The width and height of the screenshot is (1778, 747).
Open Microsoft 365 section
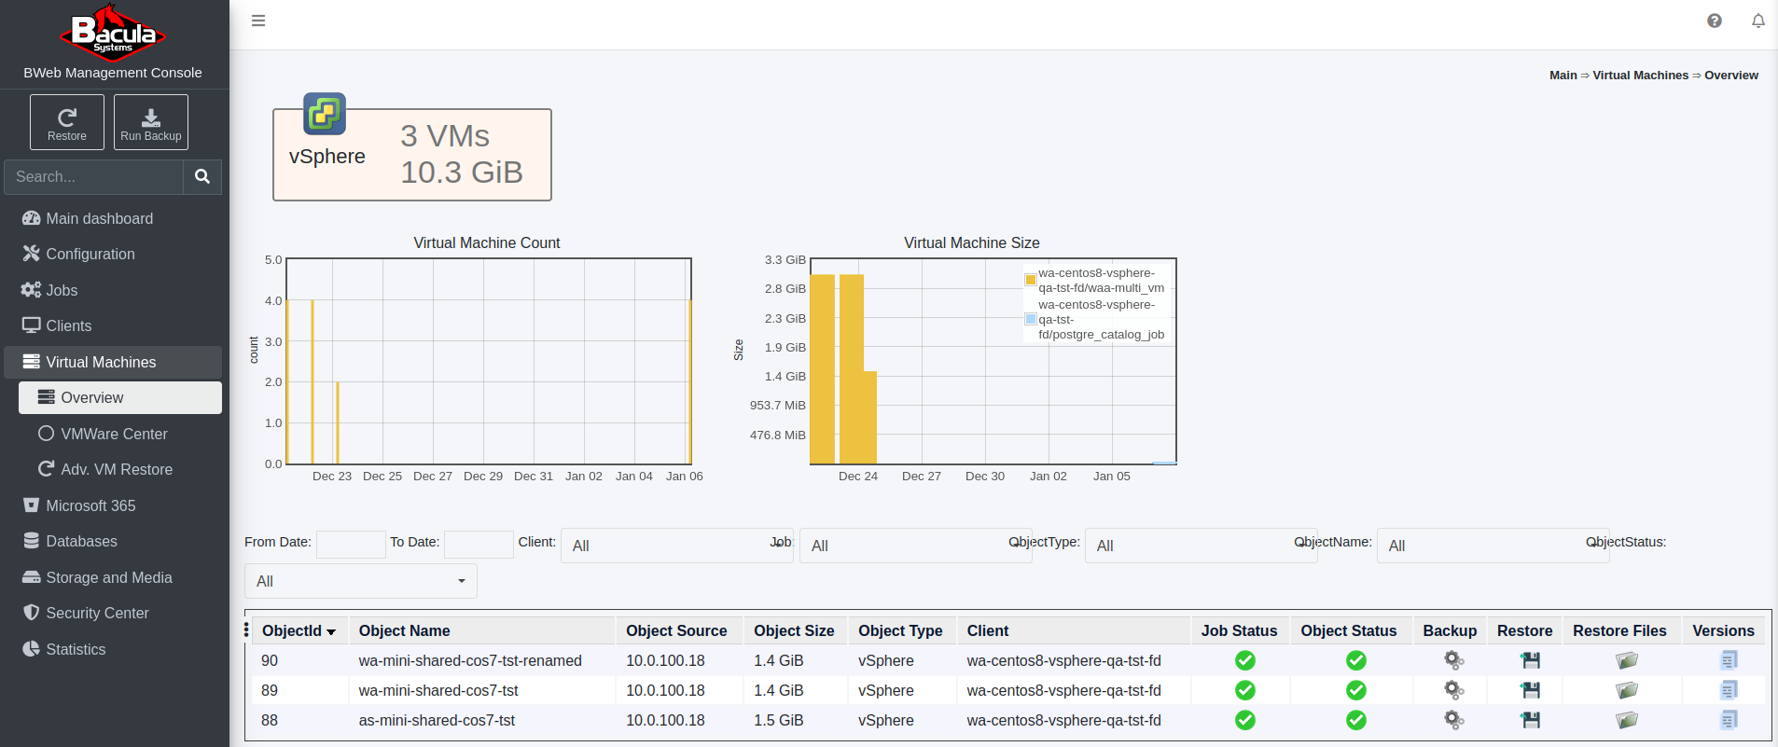coord(113,505)
